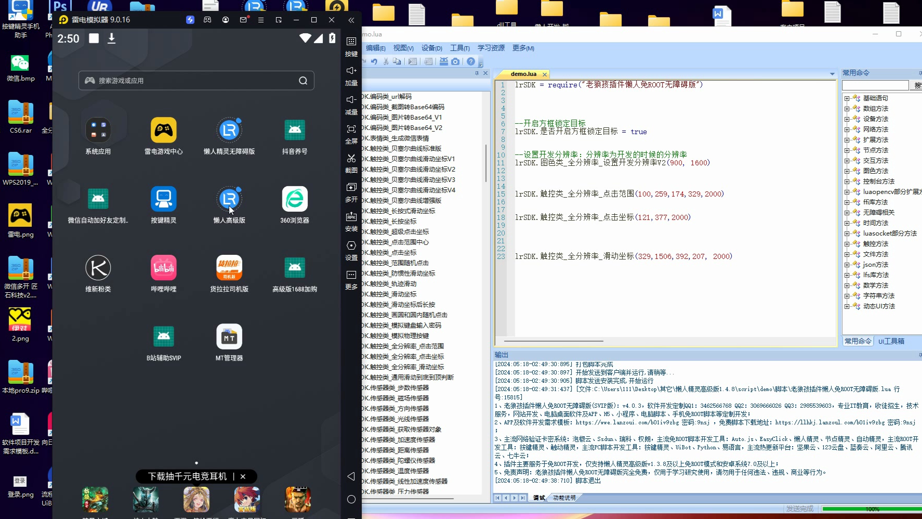Open the 学习资源 menu
Image resolution: width=922 pixels, height=519 pixels.
[491, 48]
